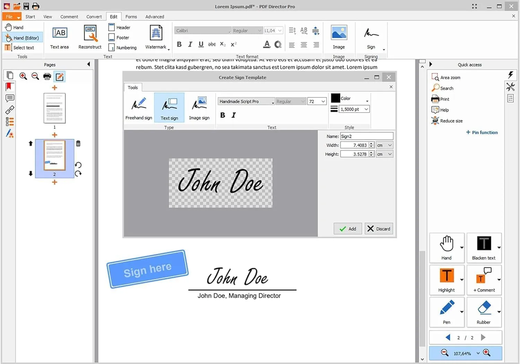520x364 pixels.
Task: Activate the Rubber eraser tool
Action: click(x=484, y=311)
